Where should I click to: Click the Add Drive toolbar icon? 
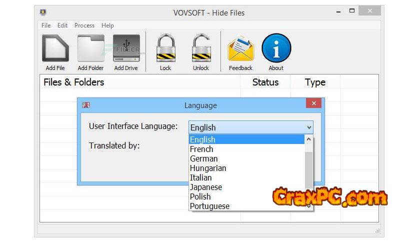click(x=126, y=48)
